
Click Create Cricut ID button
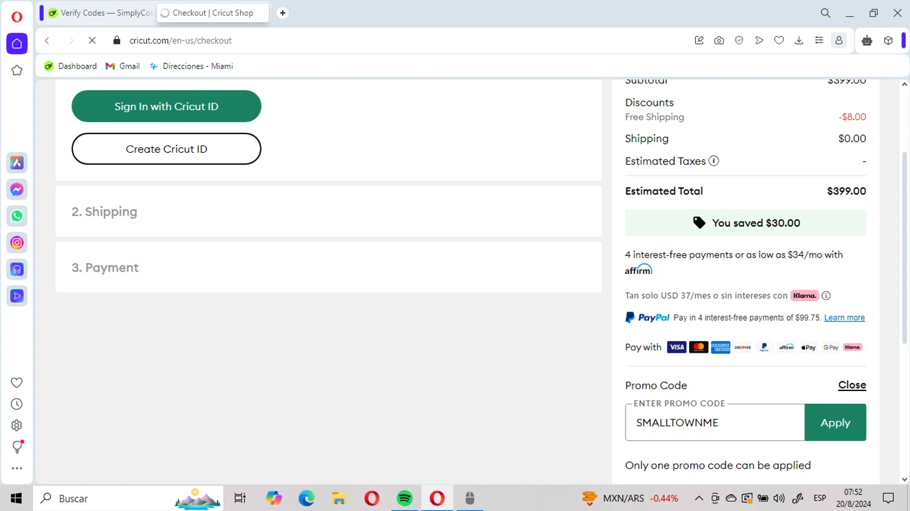[x=166, y=149]
